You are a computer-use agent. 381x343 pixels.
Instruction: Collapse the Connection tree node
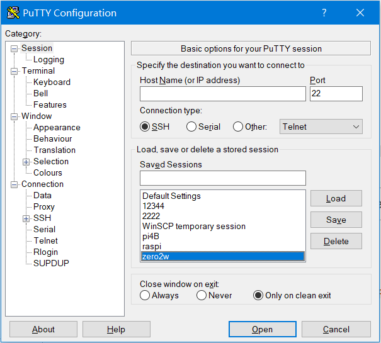pos(14,185)
